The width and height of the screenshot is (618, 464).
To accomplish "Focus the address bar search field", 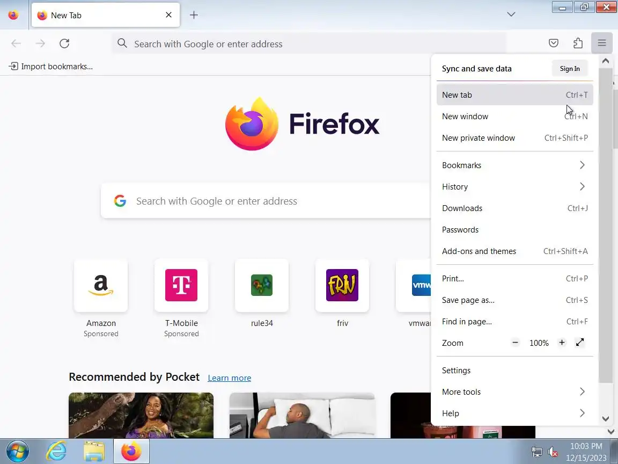I will coord(310,44).
